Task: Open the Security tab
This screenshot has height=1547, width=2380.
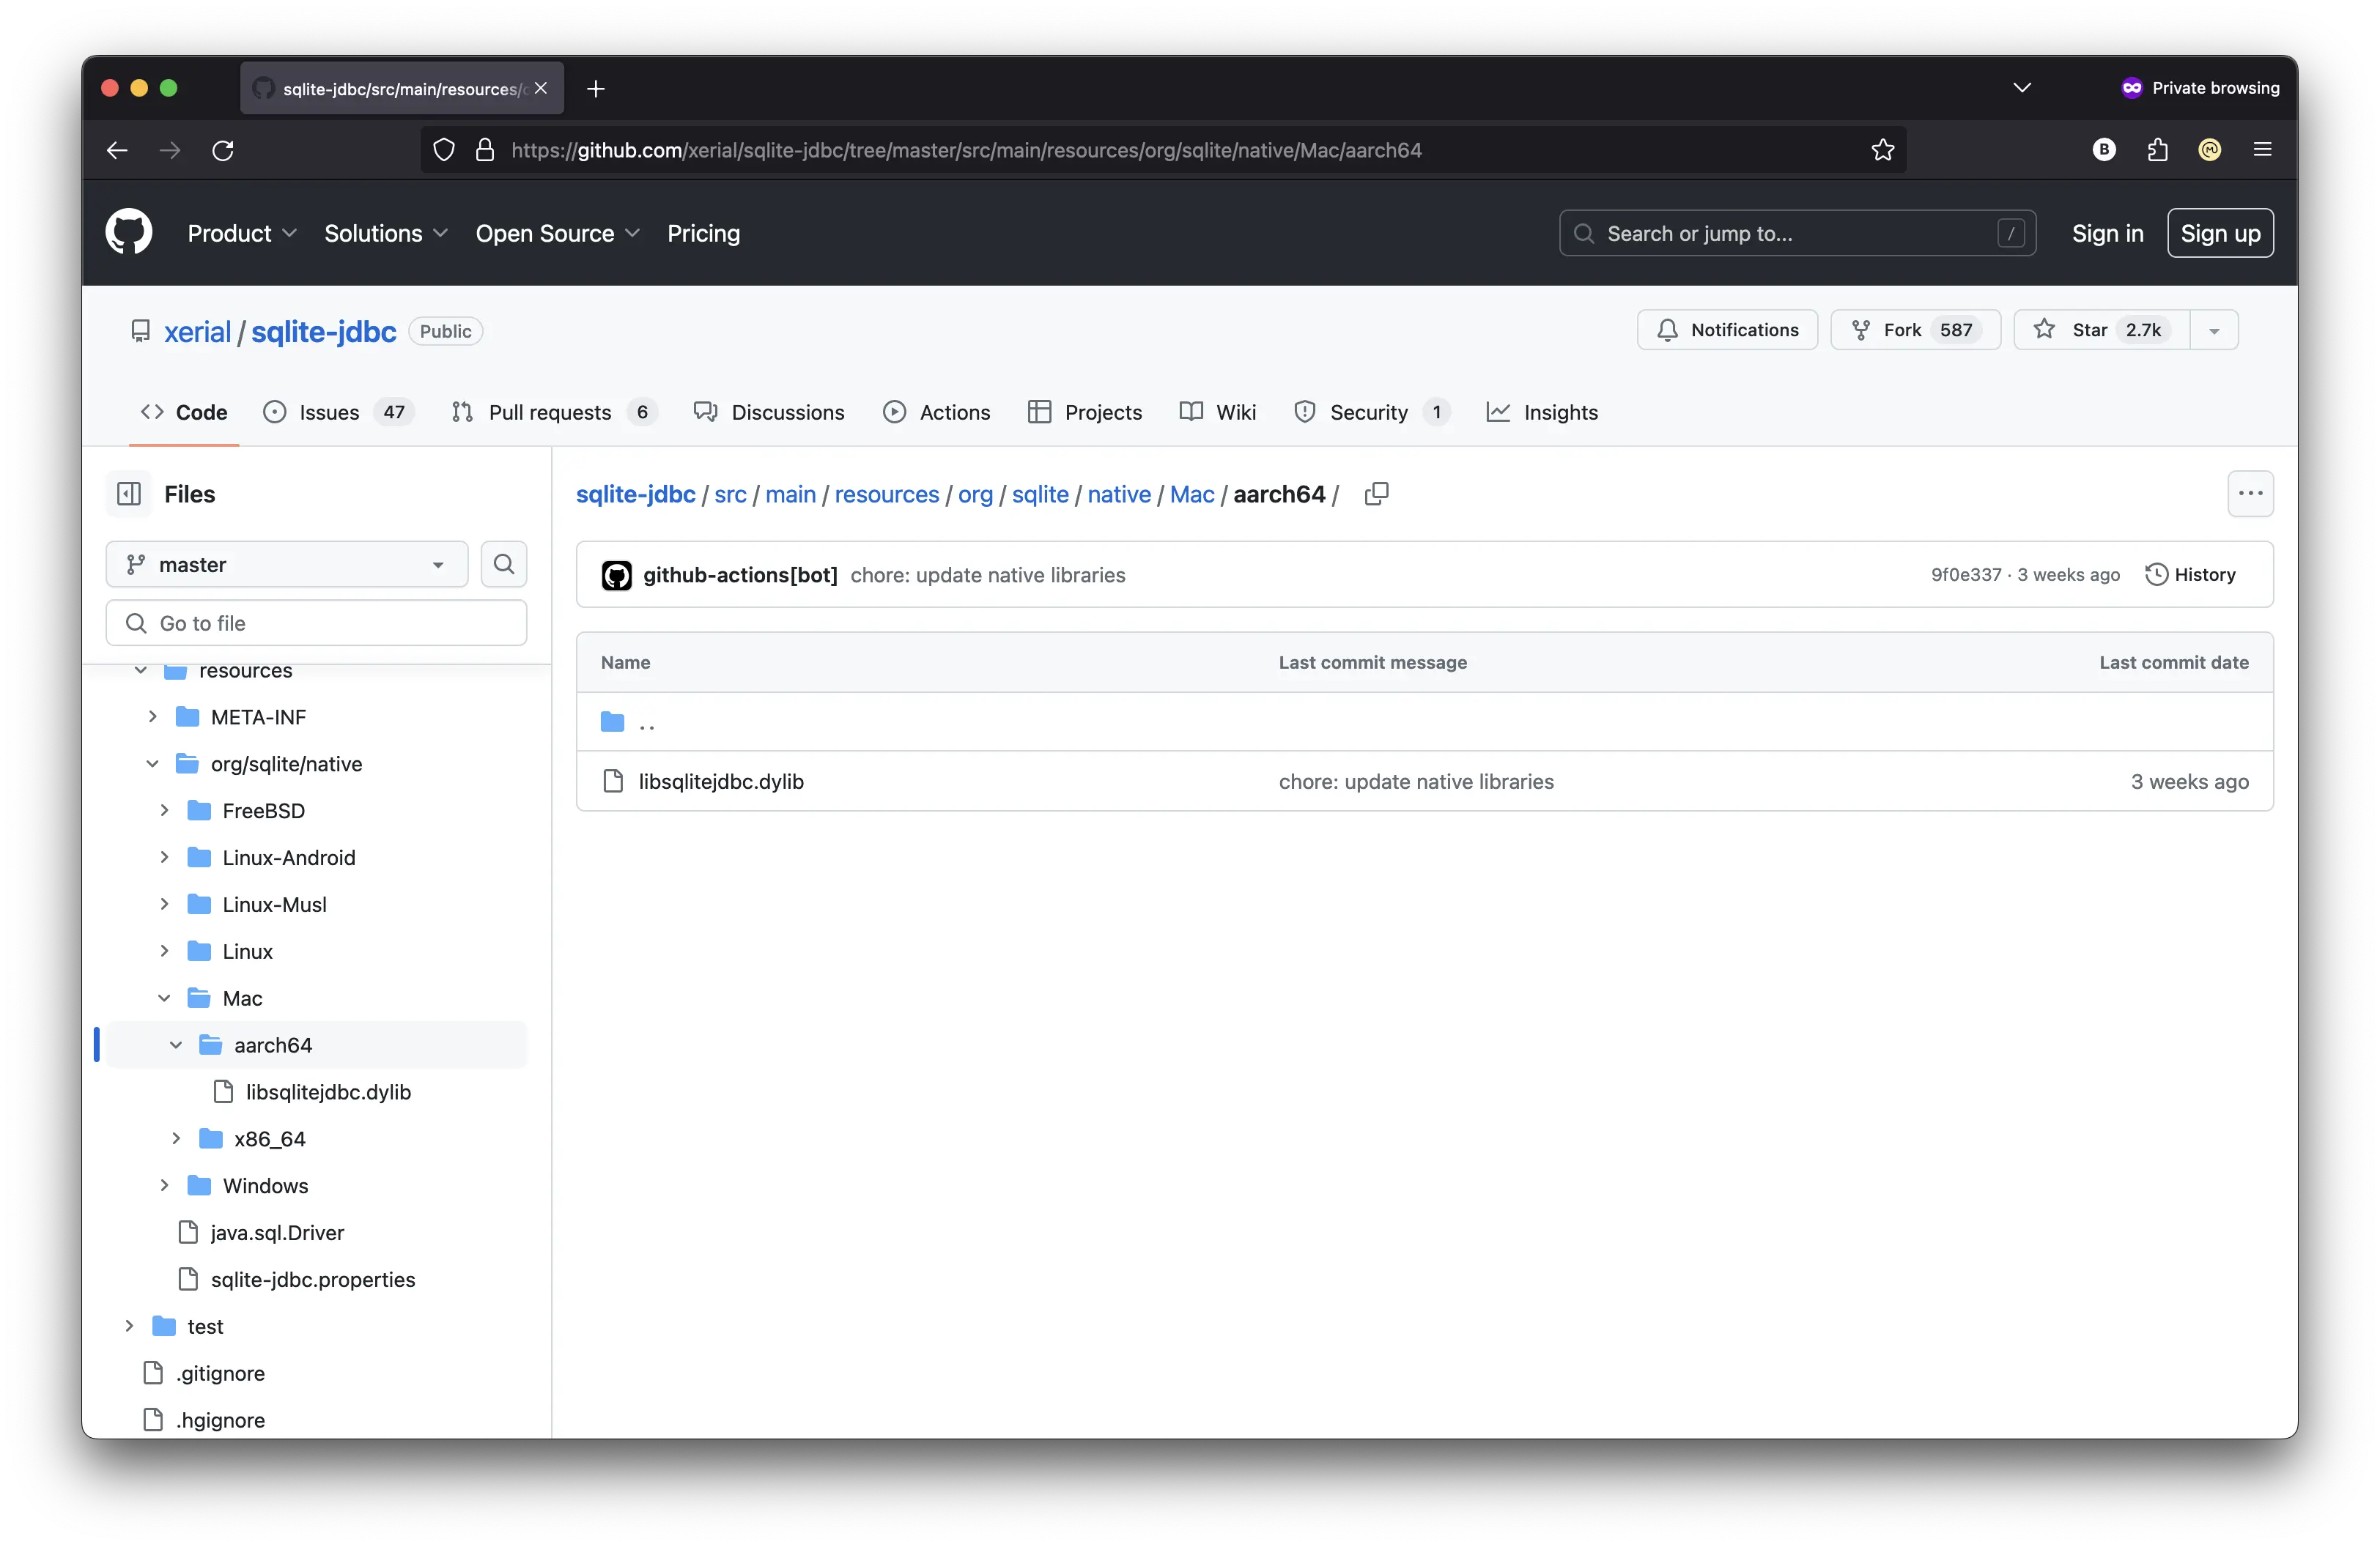Action: tap(1371, 412)
